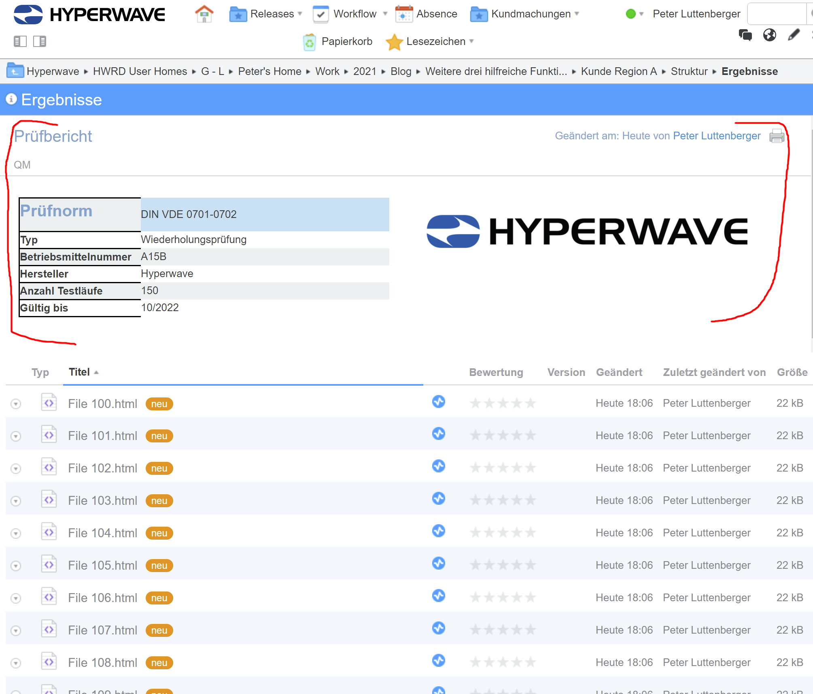Open the chat conversations icon
813x694 pixels.
[x=745, y=35]
